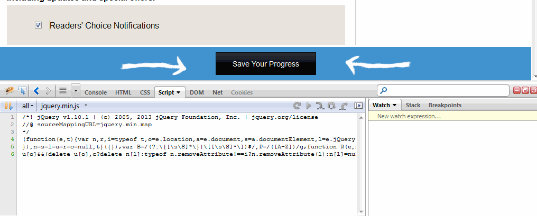Click the page scrollbar down arrow

(534, 78)
